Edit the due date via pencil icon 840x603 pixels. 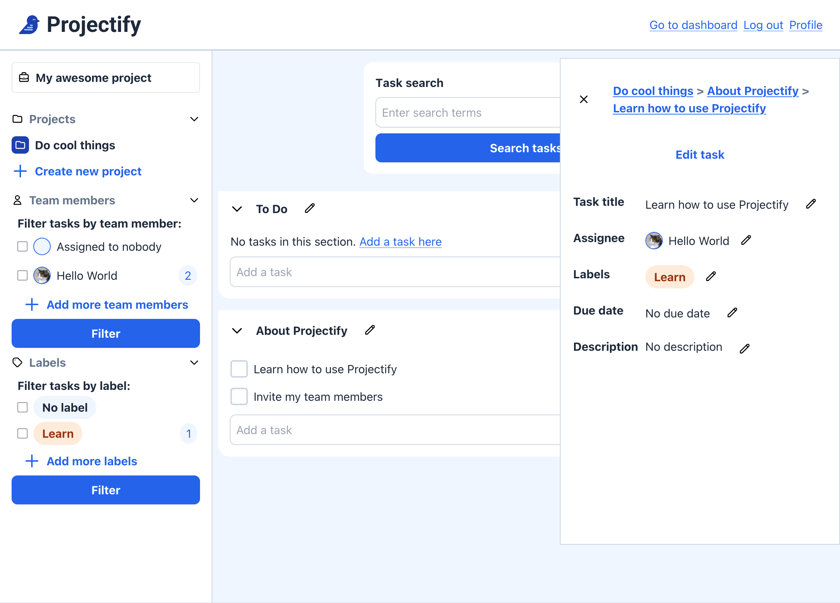pyautogui.click(x=732, y=313)
